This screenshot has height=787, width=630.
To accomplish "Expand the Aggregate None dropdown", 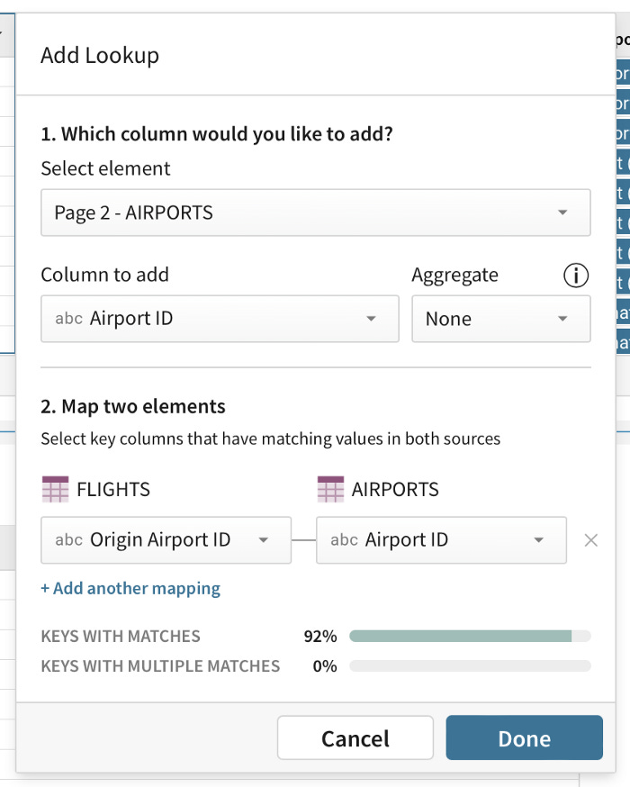I will (501, 319).
